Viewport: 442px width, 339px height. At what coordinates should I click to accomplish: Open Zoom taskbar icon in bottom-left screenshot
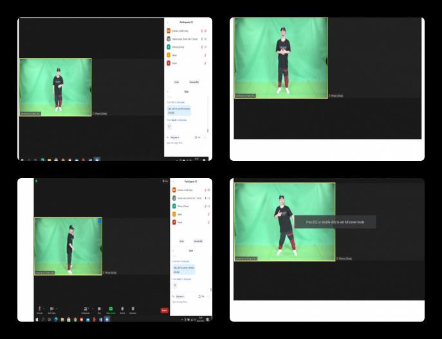[x=107, y=320]
